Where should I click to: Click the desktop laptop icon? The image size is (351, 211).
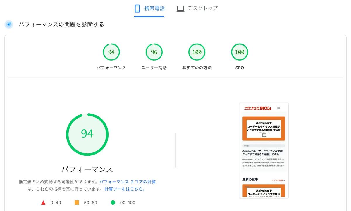tap(180, 9)
